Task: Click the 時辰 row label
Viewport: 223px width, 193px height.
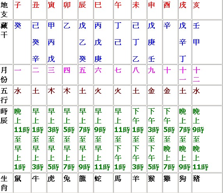Action: 4,116
